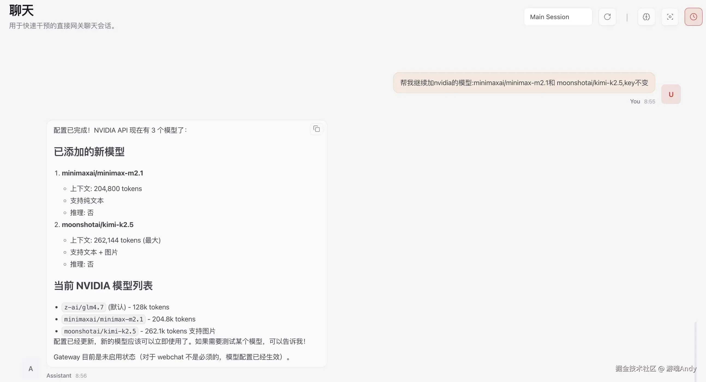This screenshot has width=706, height=382.
Task: Click the Assistant timestamp 8:56
Action: click(x=81, y=375)
